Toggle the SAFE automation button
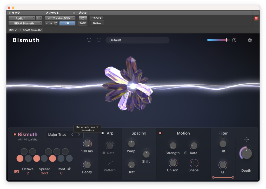266x189 pixels. [x=83, y=23]
